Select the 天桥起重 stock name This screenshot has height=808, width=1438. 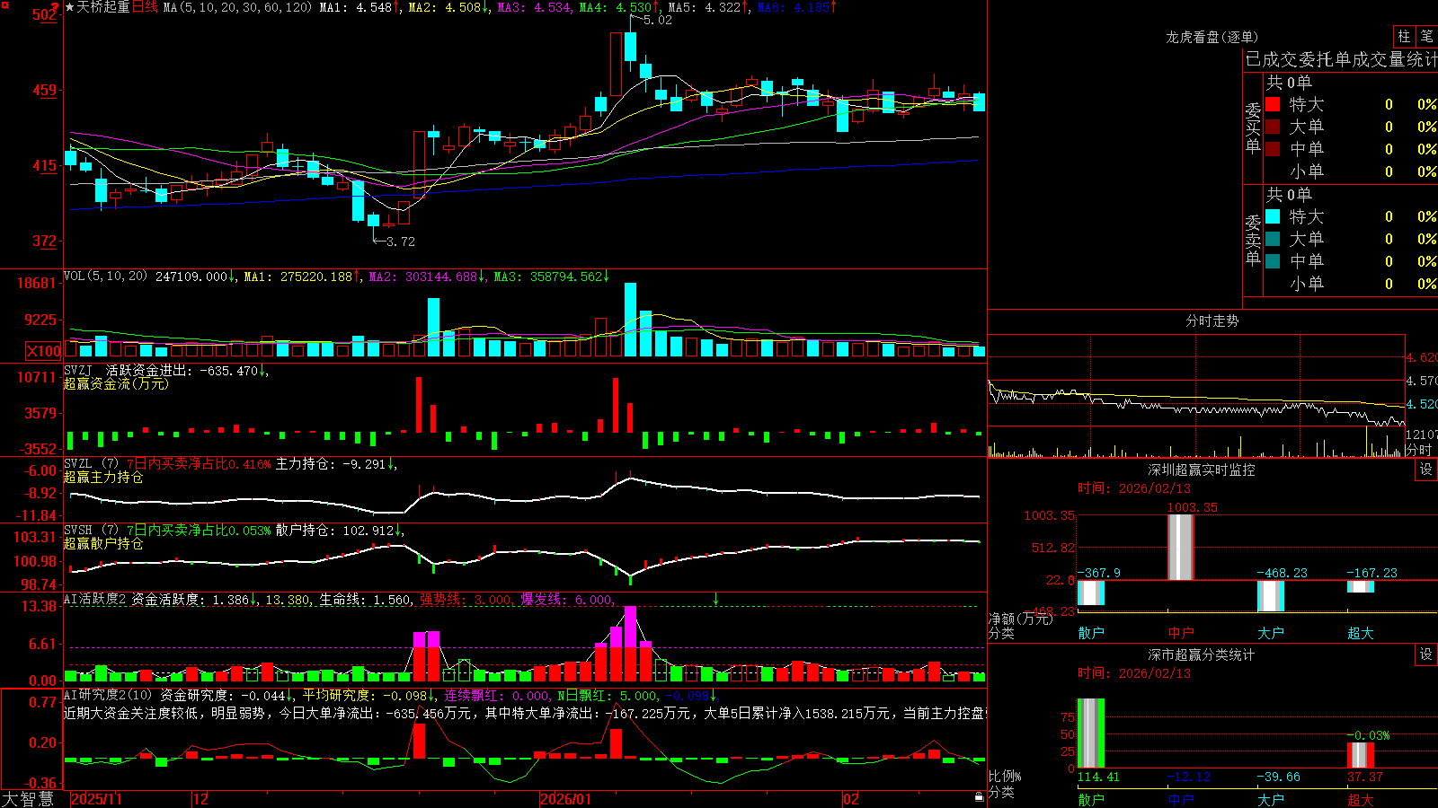[103, 7]
